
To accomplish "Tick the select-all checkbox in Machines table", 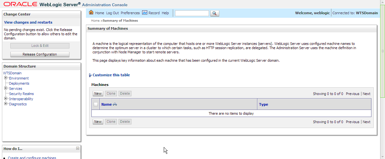I will pyautogui.click(x=96, y=104).
